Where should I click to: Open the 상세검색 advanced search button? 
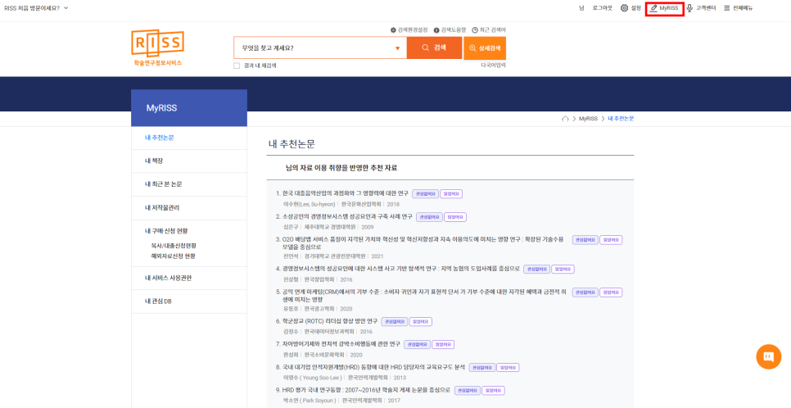pos(485,48)
